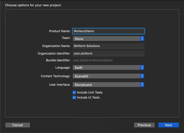Open the Team dropdown showing None
Viewport: 184px width, 133px height.
click(x=107, y=39)
